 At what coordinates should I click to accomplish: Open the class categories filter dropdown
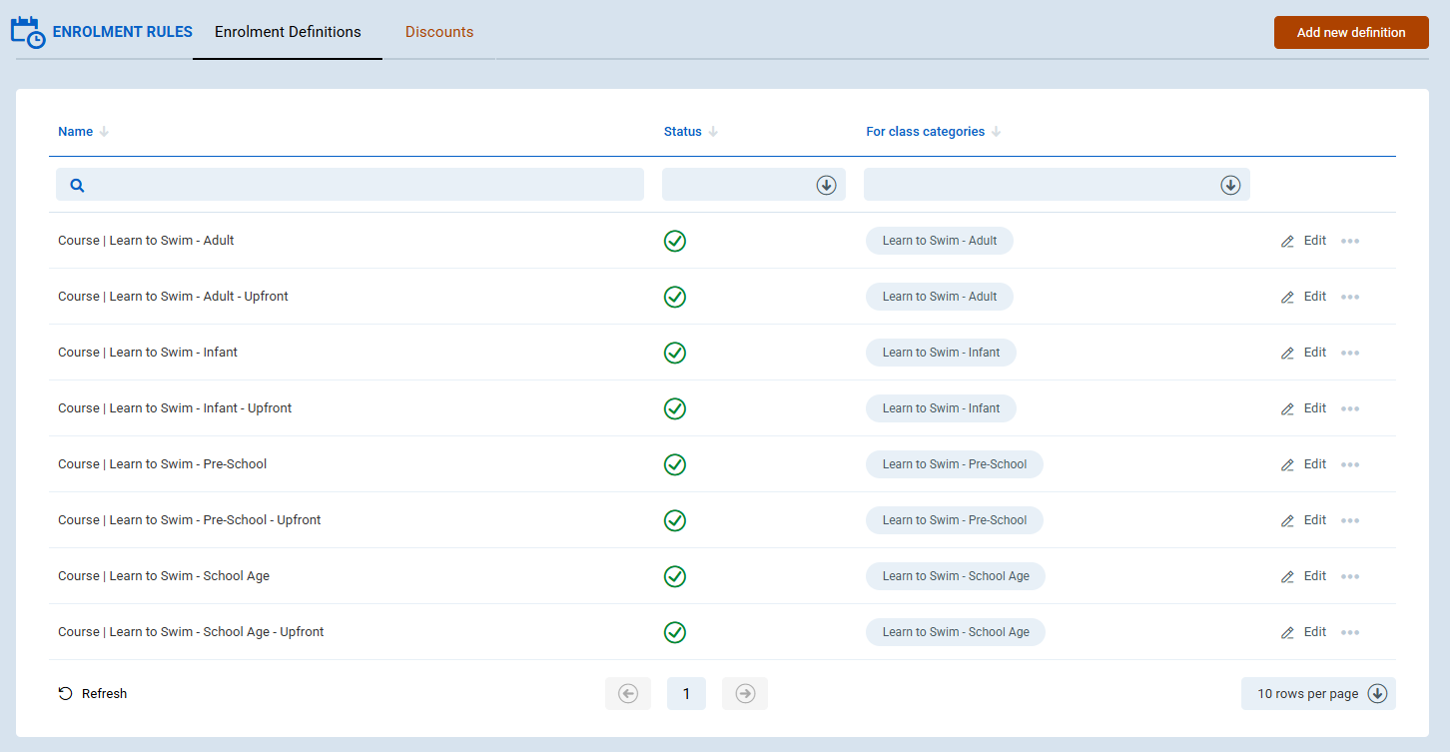(1229, 185)
